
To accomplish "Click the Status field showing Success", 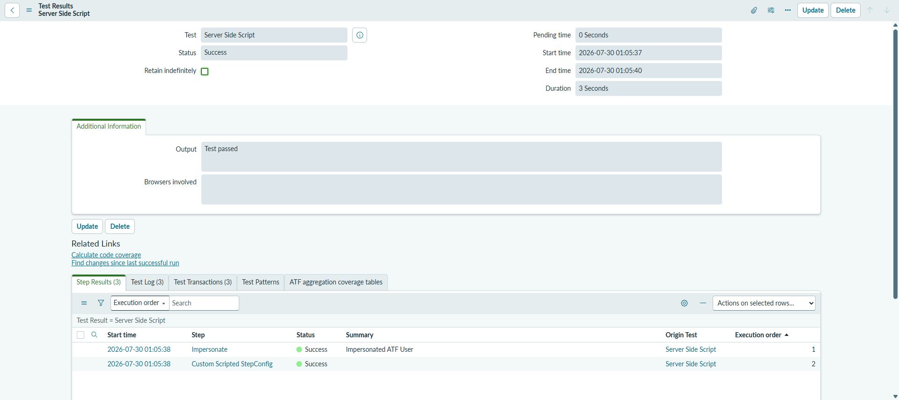I will click(x=274, y=53).
